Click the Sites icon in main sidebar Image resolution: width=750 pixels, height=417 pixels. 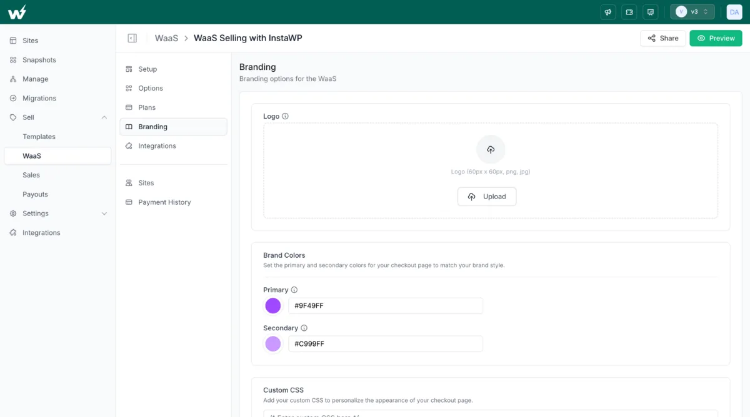pyautogui.click(x=13, y=41)
